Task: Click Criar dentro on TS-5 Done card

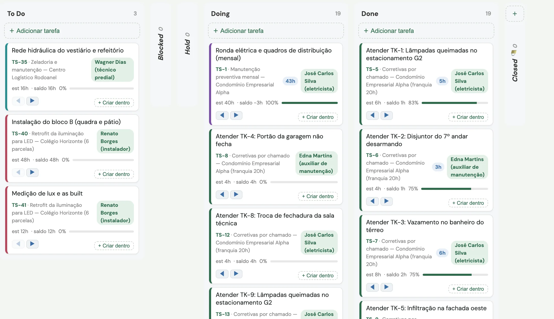Action: point(468,117)
